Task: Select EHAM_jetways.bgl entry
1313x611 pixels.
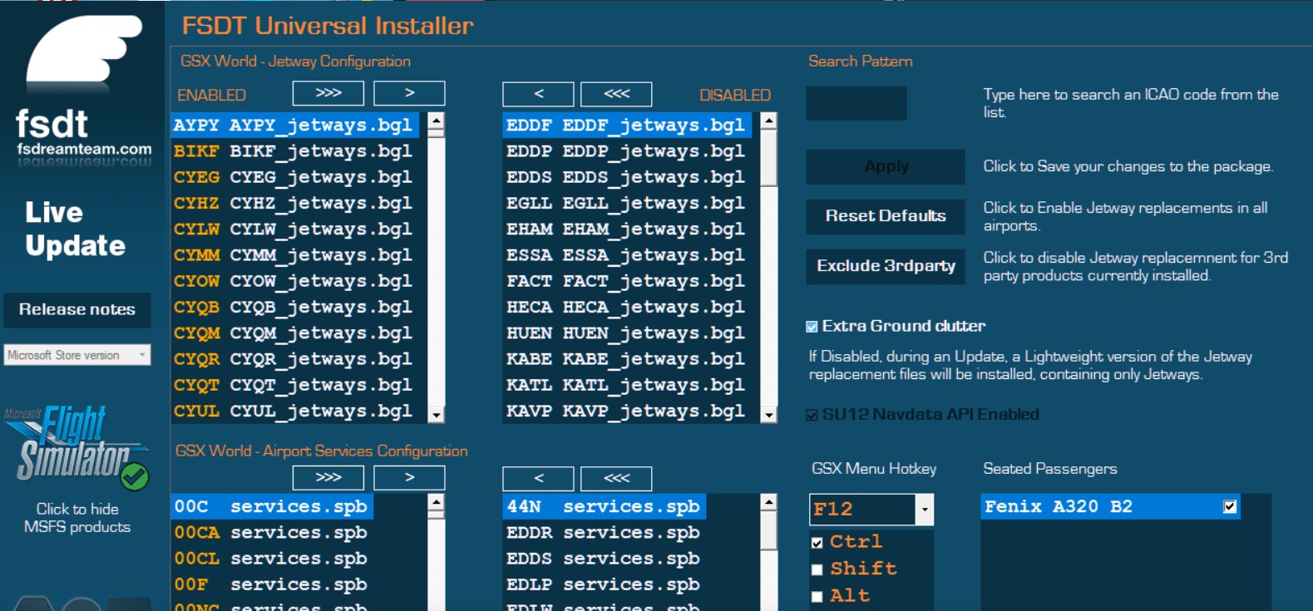Action: [x=628, y=229]
